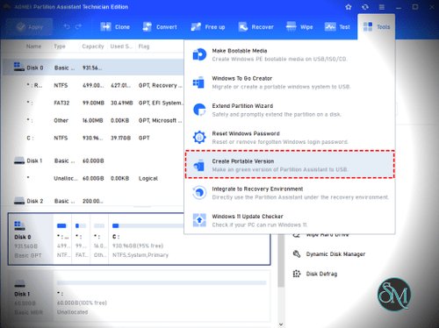Click the Name column header
This screenshot has width=439, height=328.
click(x=33, y=46)
